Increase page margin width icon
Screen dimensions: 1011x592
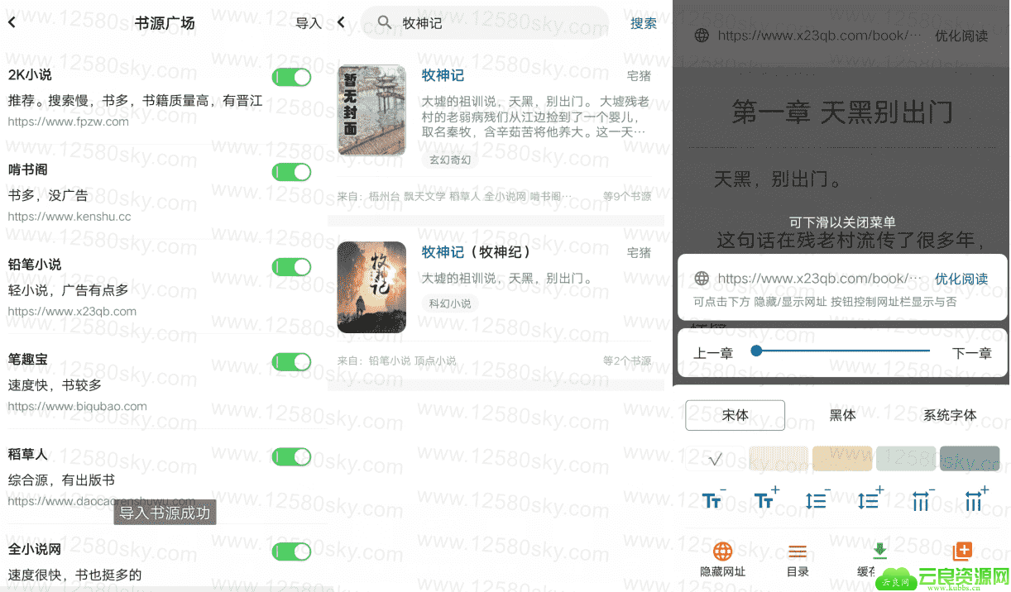click(975, 499)
